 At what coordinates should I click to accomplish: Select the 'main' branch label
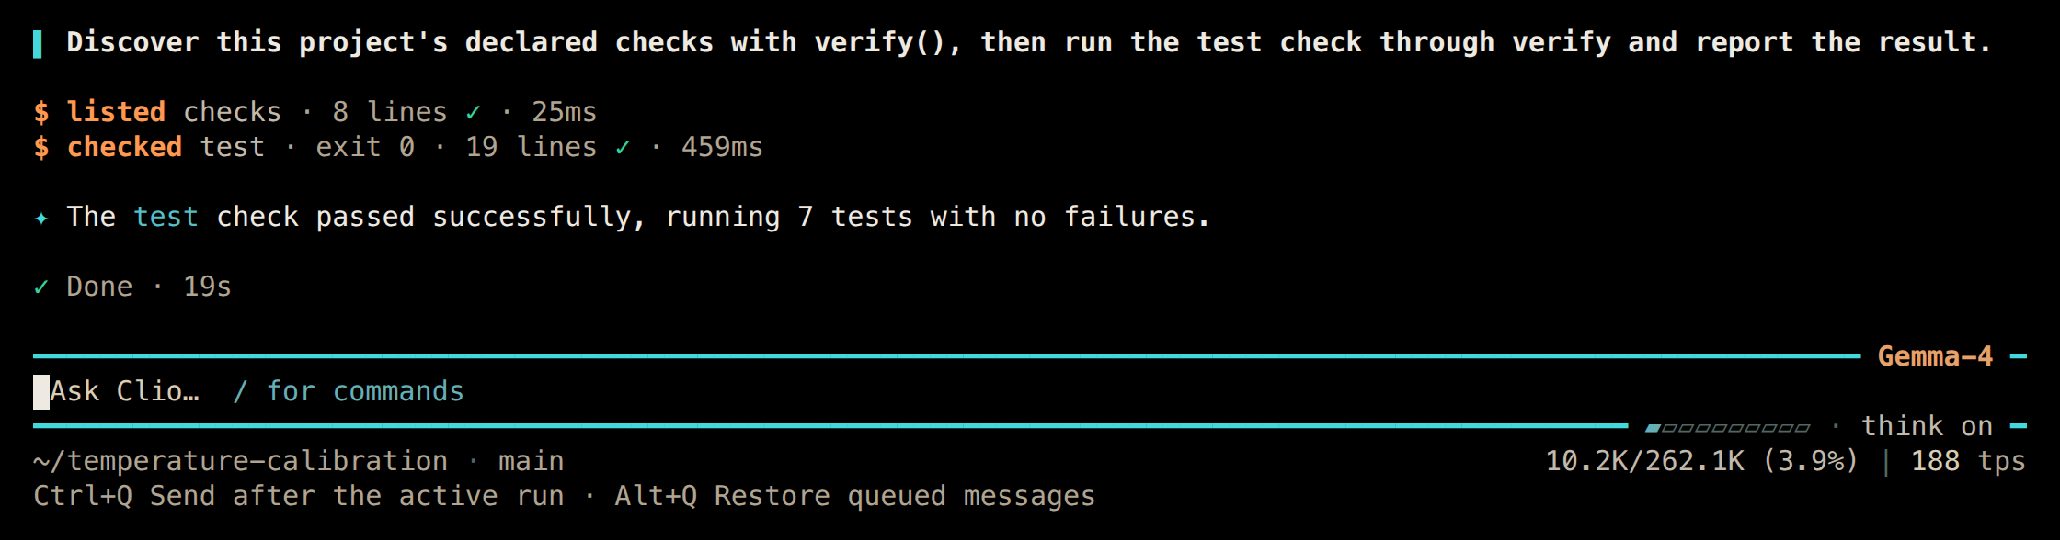pyautogui.click(x=532, y=461)
